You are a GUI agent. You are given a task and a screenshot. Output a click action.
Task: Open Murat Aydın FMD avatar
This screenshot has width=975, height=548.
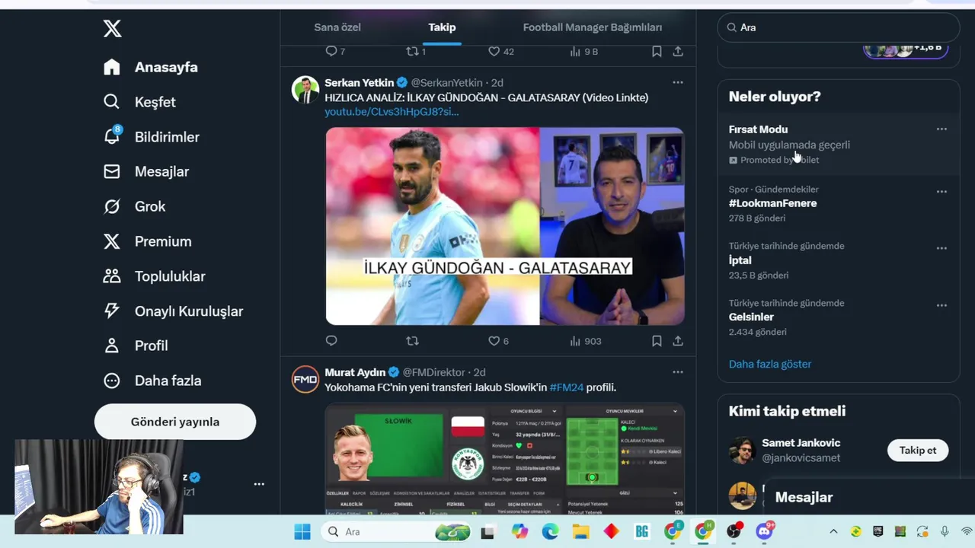pyautogui.click(x=305, y=379)
